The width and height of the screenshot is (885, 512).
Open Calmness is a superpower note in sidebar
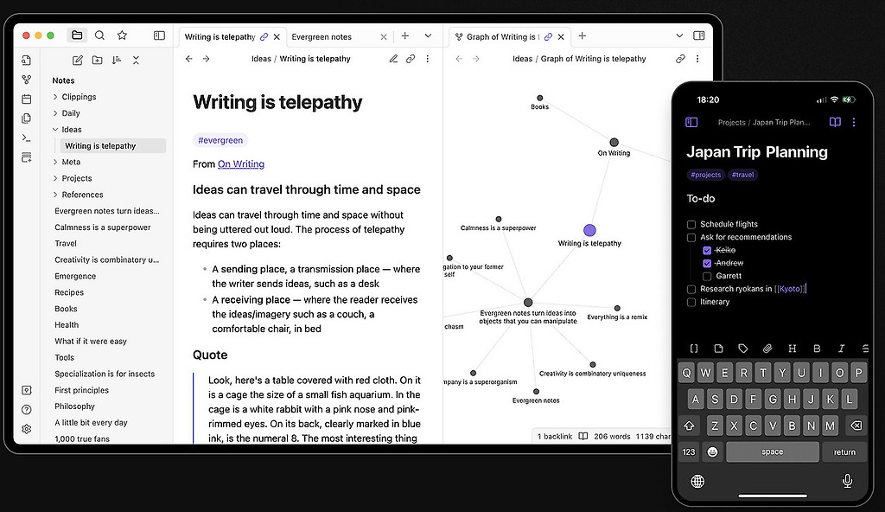tap(103, 227)
